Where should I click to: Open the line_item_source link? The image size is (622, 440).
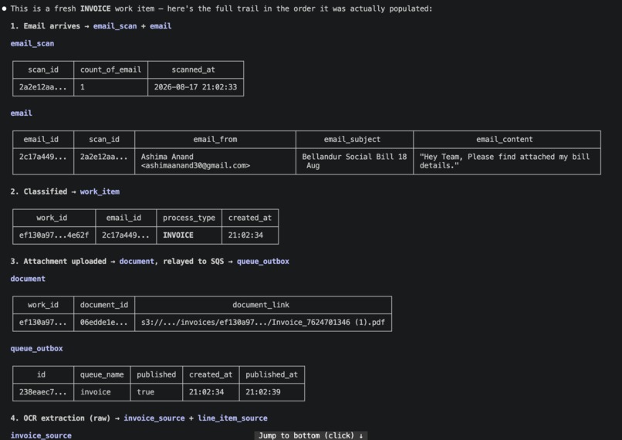pyautogui.click(x=232, y=418)
